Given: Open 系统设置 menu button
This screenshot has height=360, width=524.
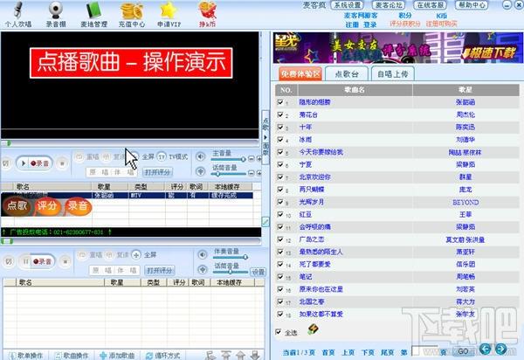Looking at the screenshot, I should 347,5.
